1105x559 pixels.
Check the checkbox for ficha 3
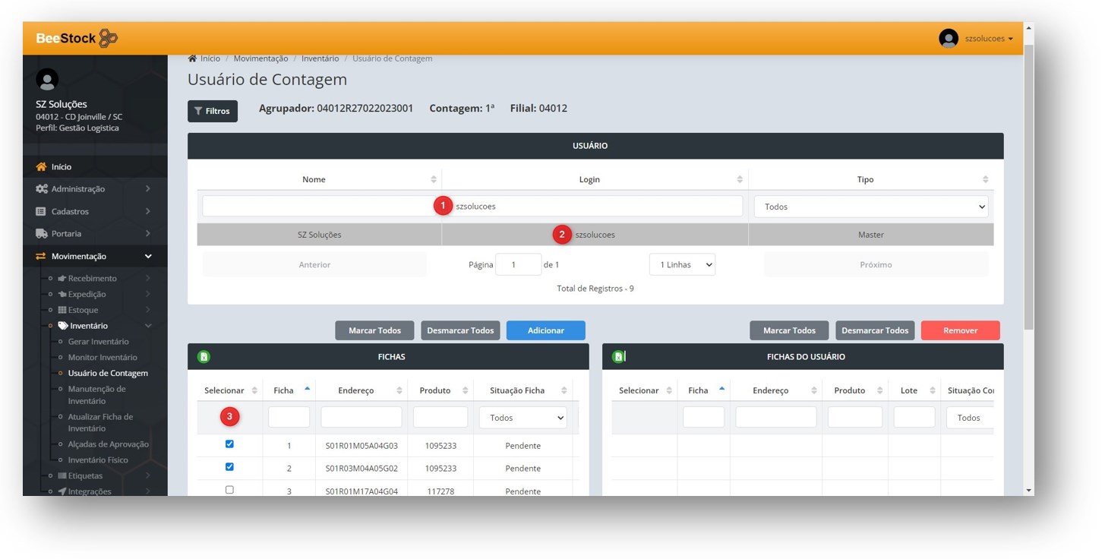click(229, 490)
